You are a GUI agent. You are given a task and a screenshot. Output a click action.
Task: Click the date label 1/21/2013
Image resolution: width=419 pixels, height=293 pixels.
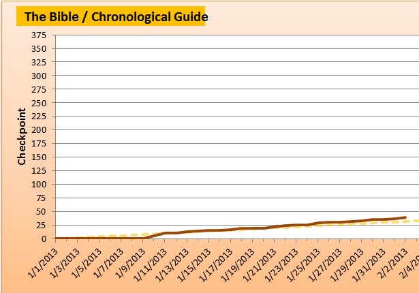tap(260, 265)
